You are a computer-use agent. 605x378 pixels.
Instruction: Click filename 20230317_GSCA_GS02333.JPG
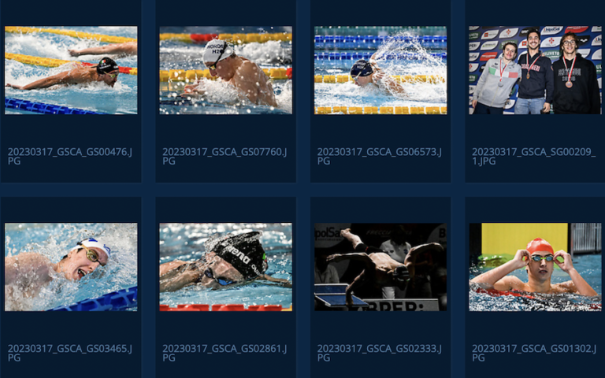[379, 353]
